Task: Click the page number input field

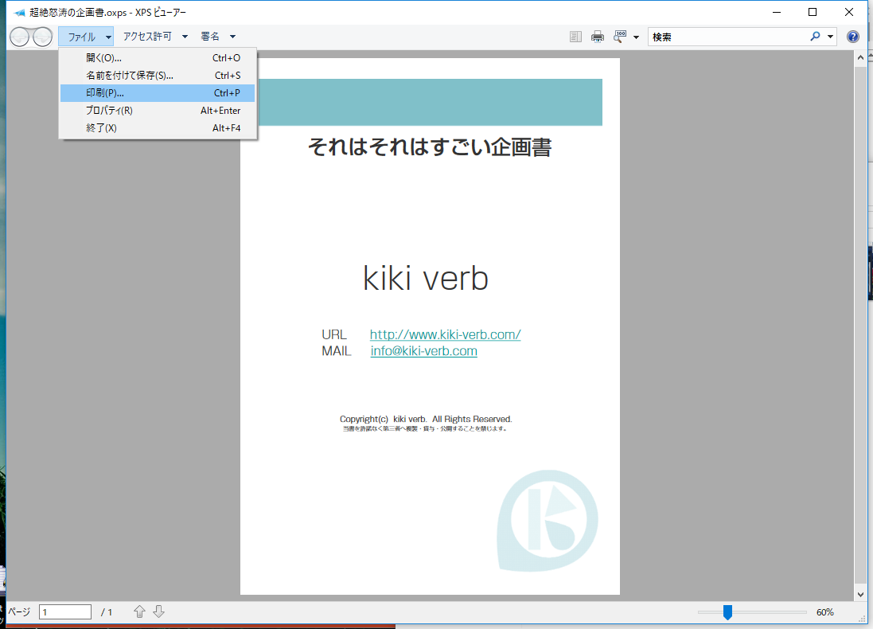Action: (65, 612)
